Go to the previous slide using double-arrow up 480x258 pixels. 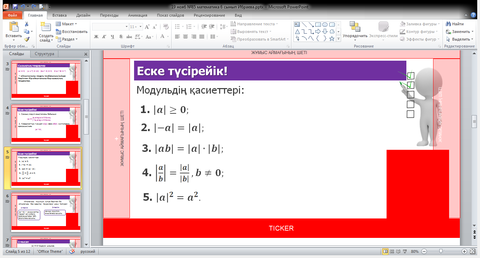tap(474, 231)
